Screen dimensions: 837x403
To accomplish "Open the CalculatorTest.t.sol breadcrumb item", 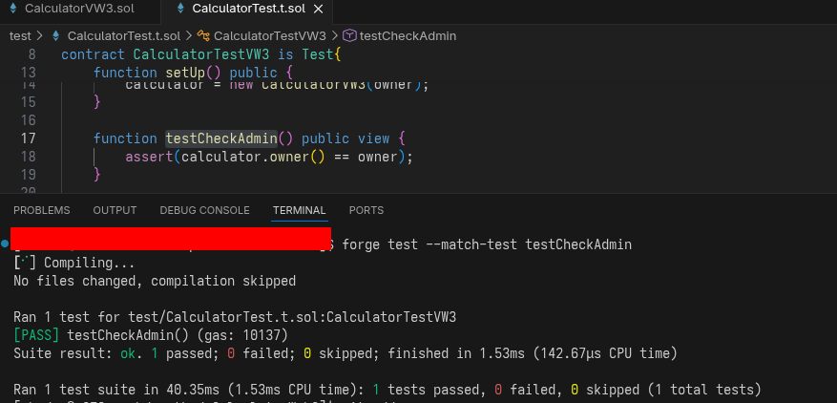I will pyautogui.click(x=124, y=36).
